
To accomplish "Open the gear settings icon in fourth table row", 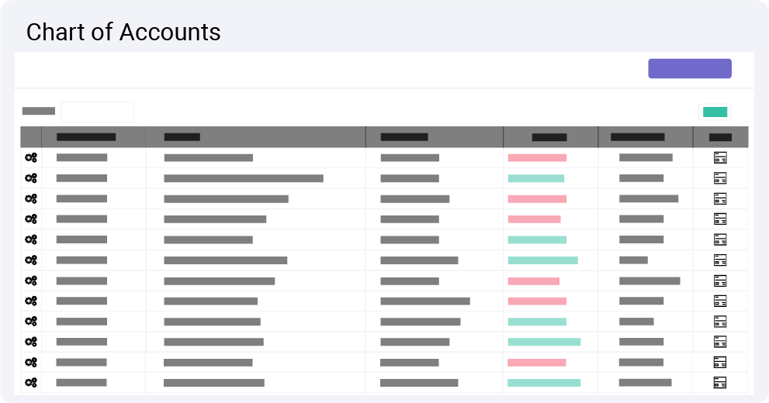I will 31,219.
